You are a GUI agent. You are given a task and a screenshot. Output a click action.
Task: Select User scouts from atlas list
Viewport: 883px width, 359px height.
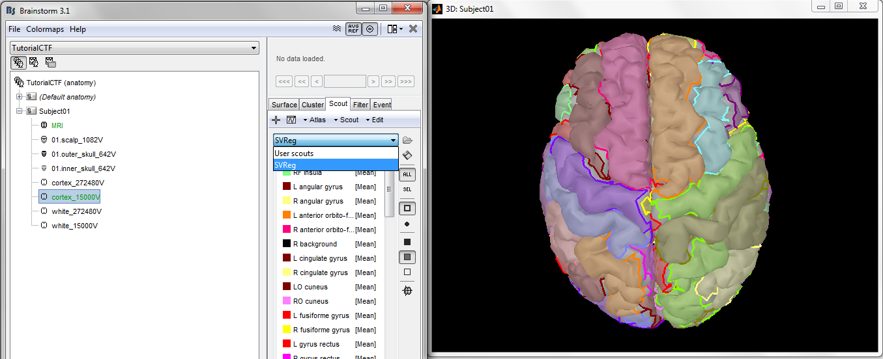(x=294, y=153)
